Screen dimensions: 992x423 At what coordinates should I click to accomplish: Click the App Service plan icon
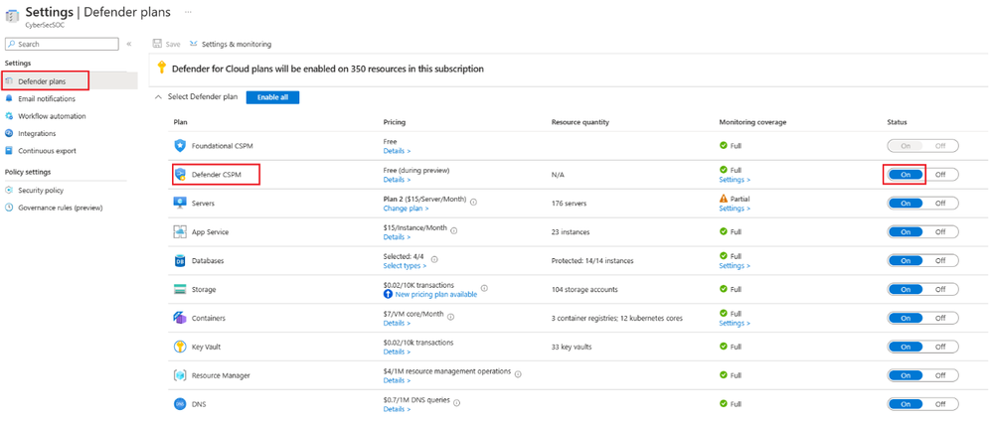[180, 232]
